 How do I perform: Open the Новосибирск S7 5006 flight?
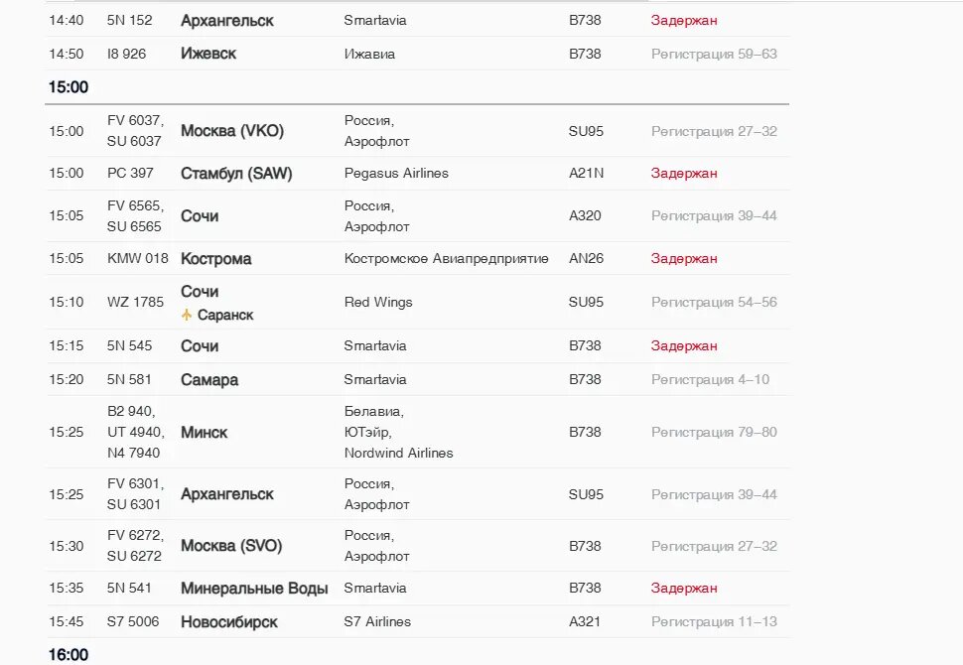tap(228, 622)
